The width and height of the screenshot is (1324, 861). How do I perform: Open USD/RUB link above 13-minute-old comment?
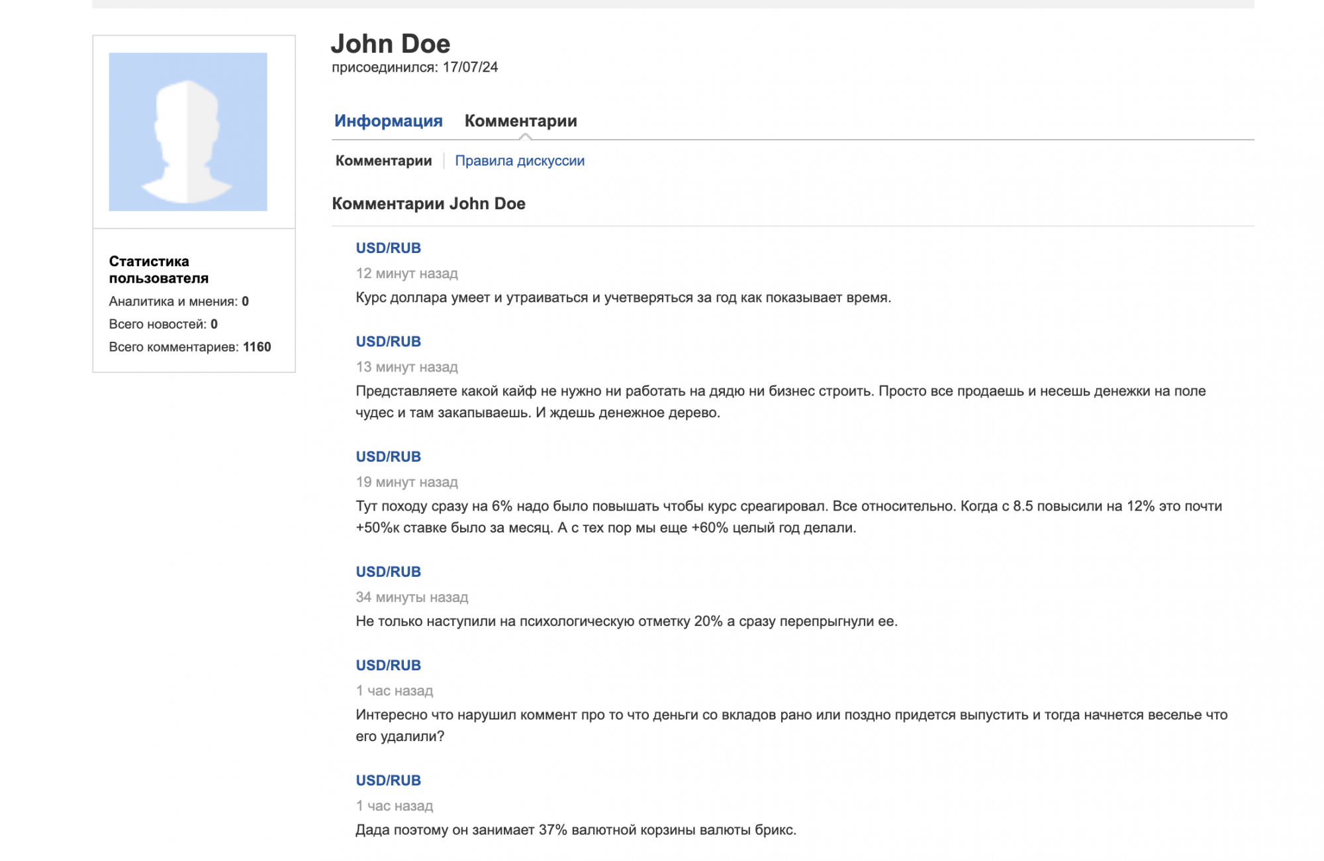point(388,341)
